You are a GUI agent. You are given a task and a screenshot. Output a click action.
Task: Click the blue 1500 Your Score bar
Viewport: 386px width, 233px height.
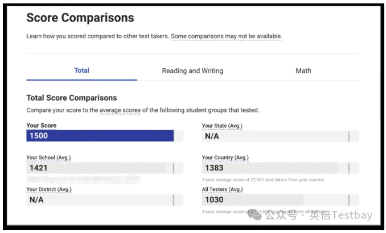tap(100, 136)
